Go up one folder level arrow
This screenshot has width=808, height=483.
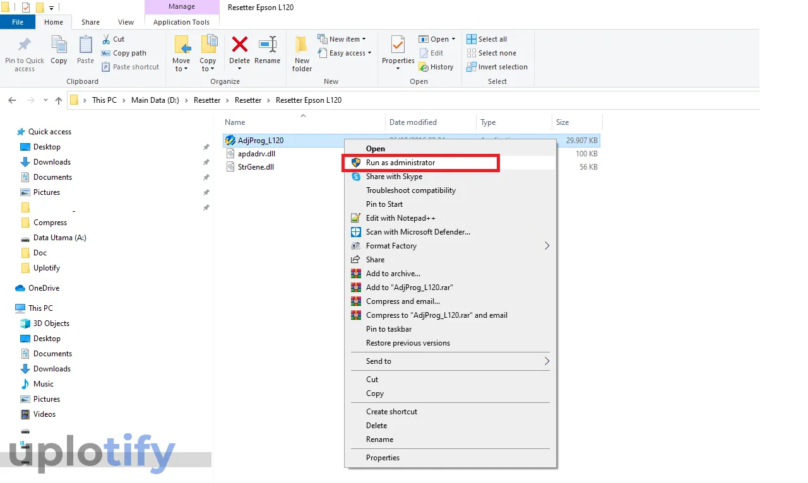59,100
